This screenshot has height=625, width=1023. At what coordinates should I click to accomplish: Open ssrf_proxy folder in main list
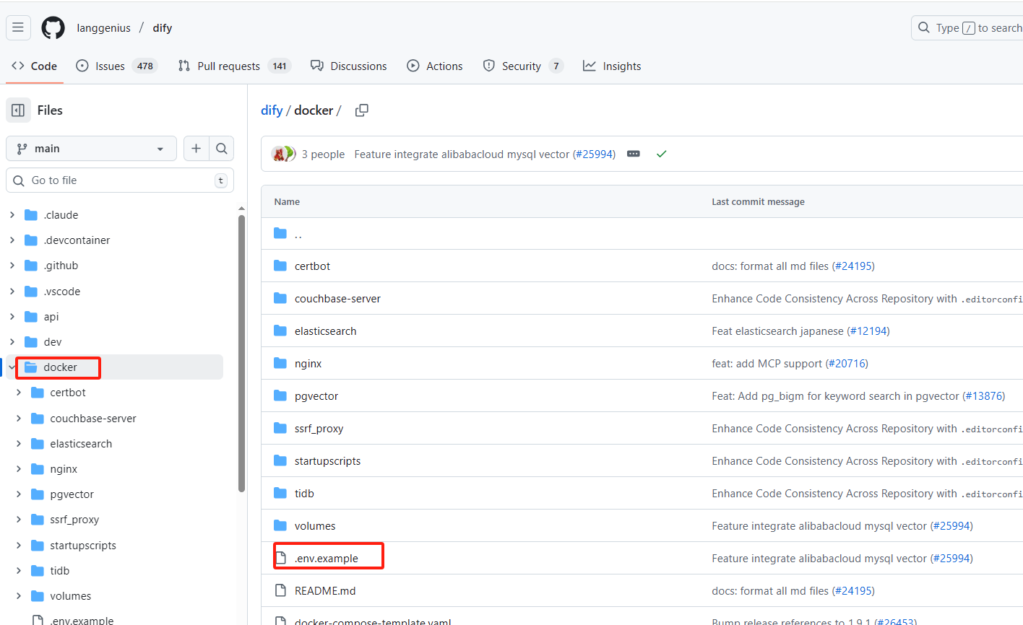(x=319, y=429)
